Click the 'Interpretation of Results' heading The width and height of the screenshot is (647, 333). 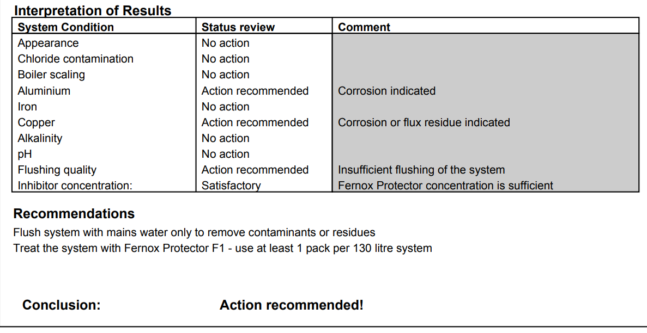click(92, 10)
